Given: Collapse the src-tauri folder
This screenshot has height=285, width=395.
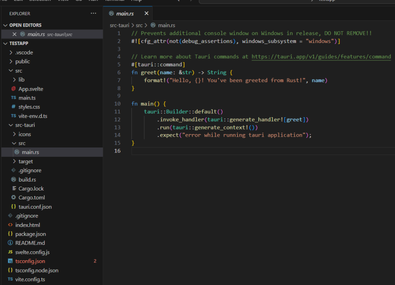Looking at the screenshot, I should click(x=25, y=125).
